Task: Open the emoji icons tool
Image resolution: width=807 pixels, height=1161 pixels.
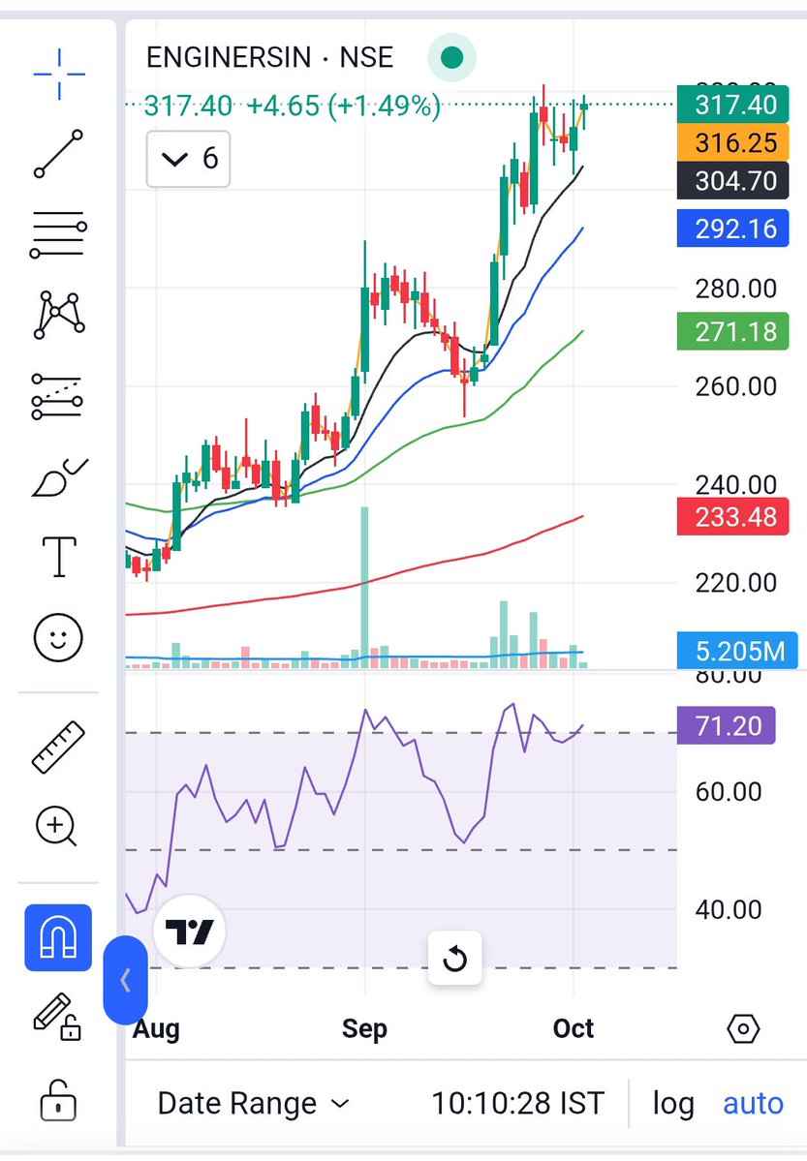Action: click(x=58, y=637)
